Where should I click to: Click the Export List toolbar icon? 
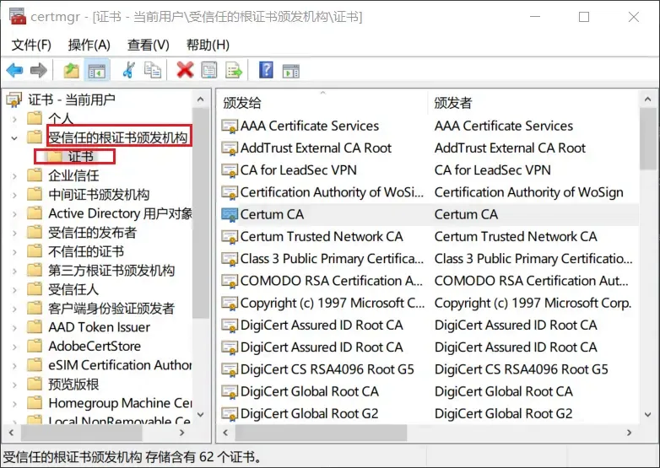tap(234, 70)
